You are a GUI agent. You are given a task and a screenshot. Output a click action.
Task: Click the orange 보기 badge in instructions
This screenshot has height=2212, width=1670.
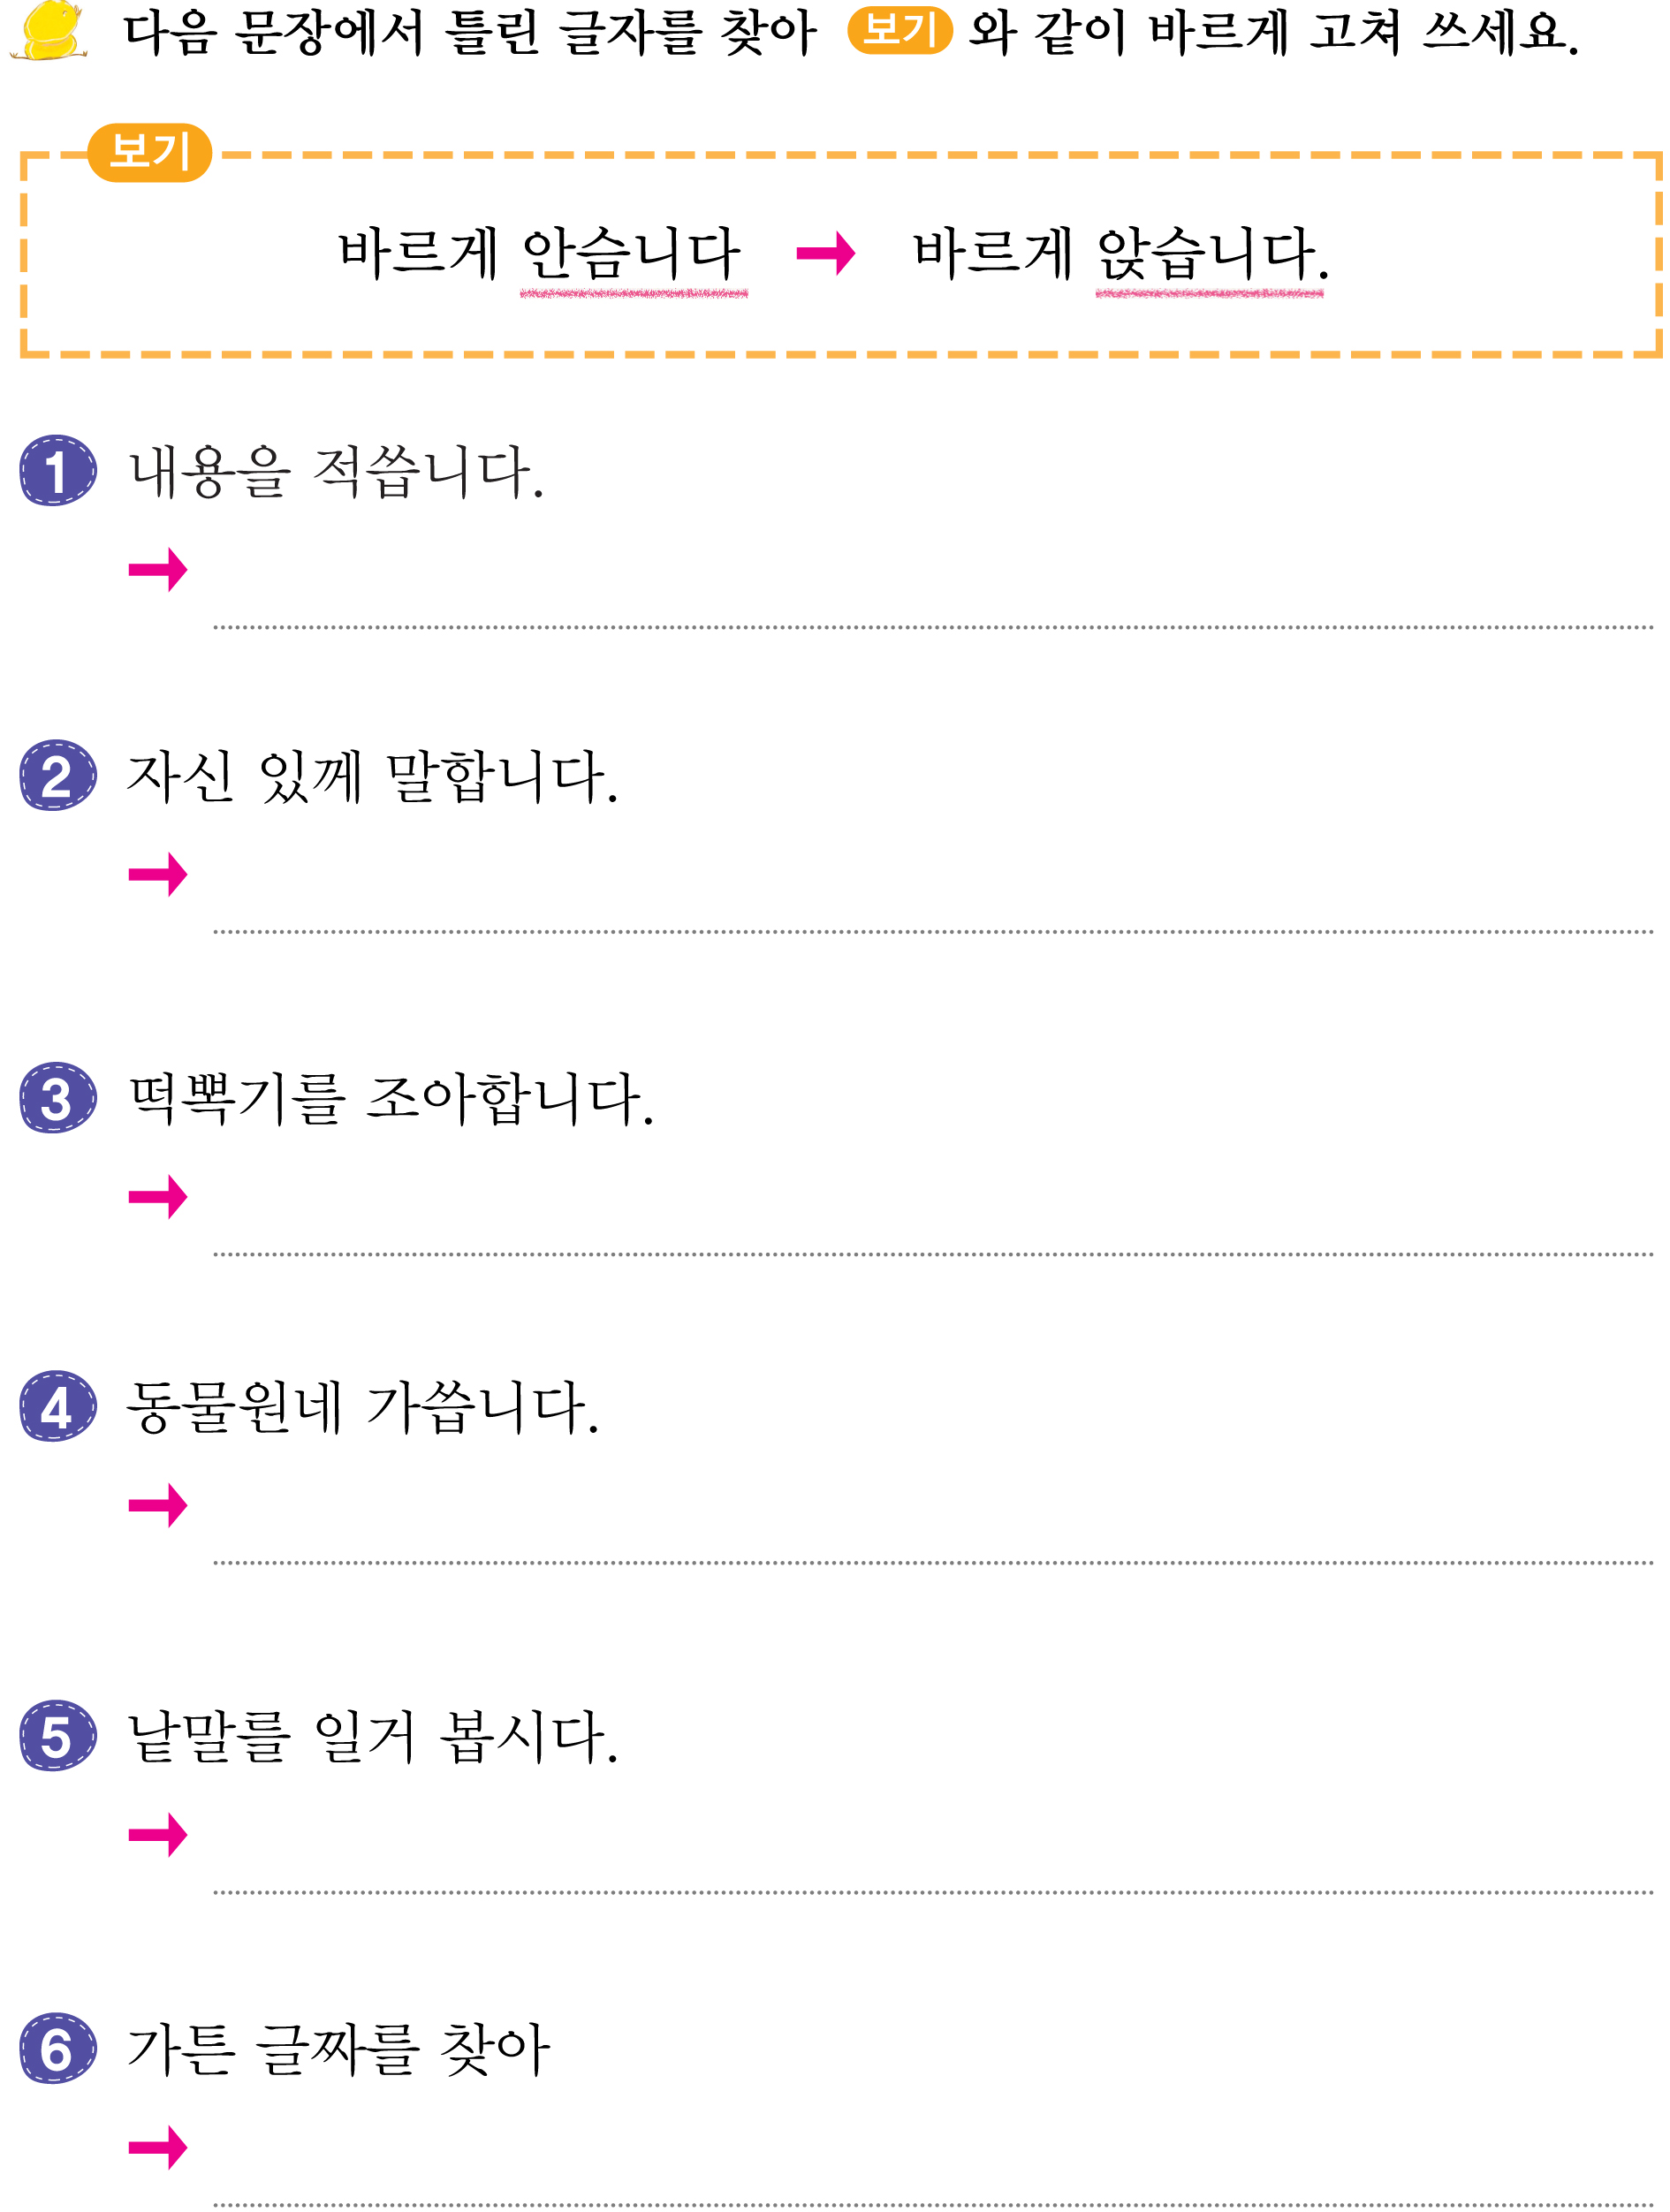pyautogui.click(x=899, y=30)
